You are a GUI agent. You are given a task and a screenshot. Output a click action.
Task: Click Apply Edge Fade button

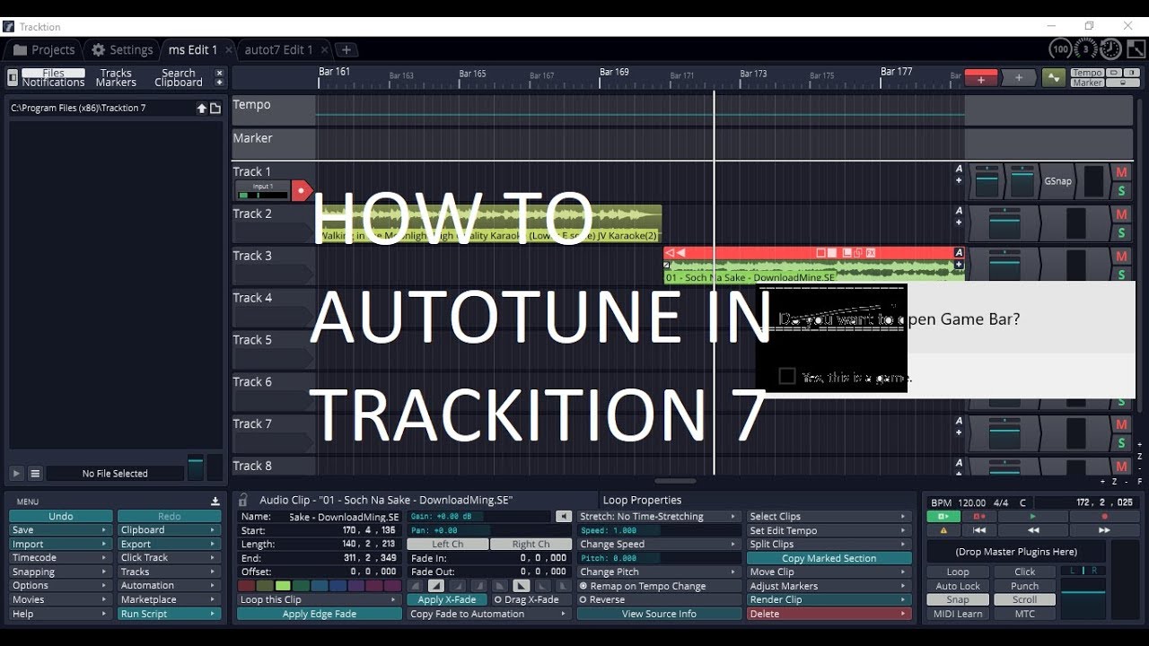coord(319,614)
